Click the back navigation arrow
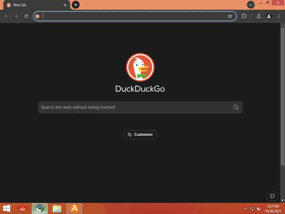This screenshot has width=285, height=214. coord(6,16)
